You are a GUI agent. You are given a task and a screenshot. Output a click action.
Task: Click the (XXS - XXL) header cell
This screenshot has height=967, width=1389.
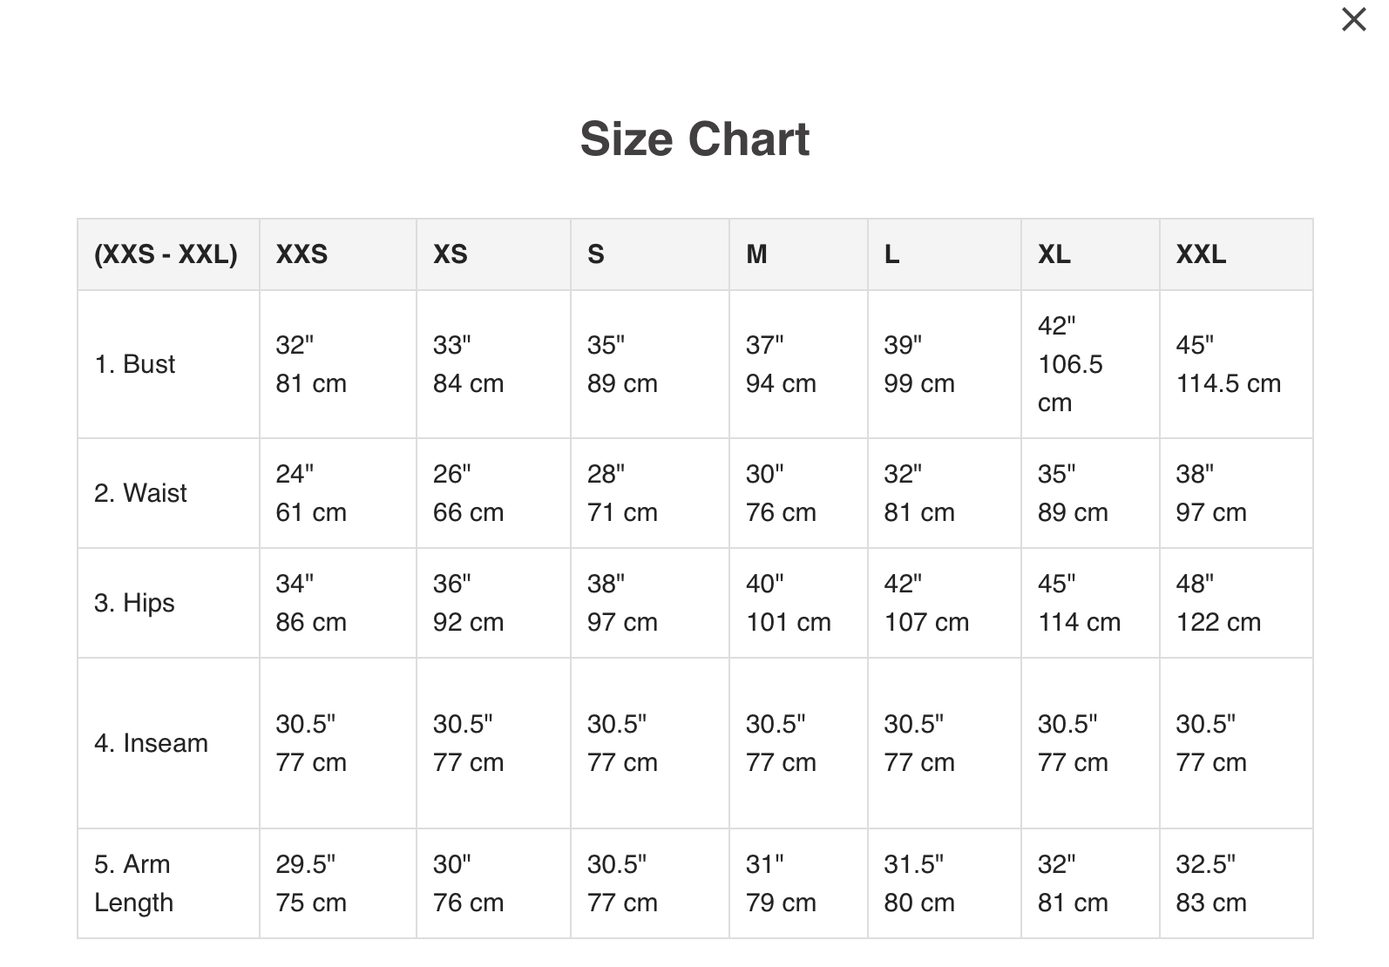pyautogui.click(x=166, y=254)
